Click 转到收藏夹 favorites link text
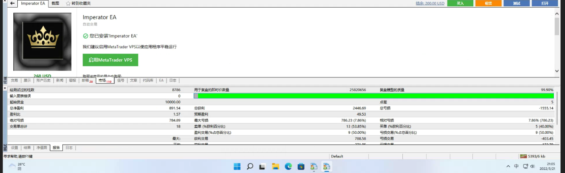 pos(81,3)
